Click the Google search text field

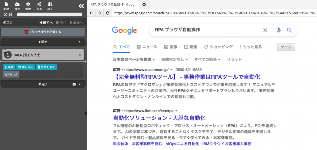(206, 30)
